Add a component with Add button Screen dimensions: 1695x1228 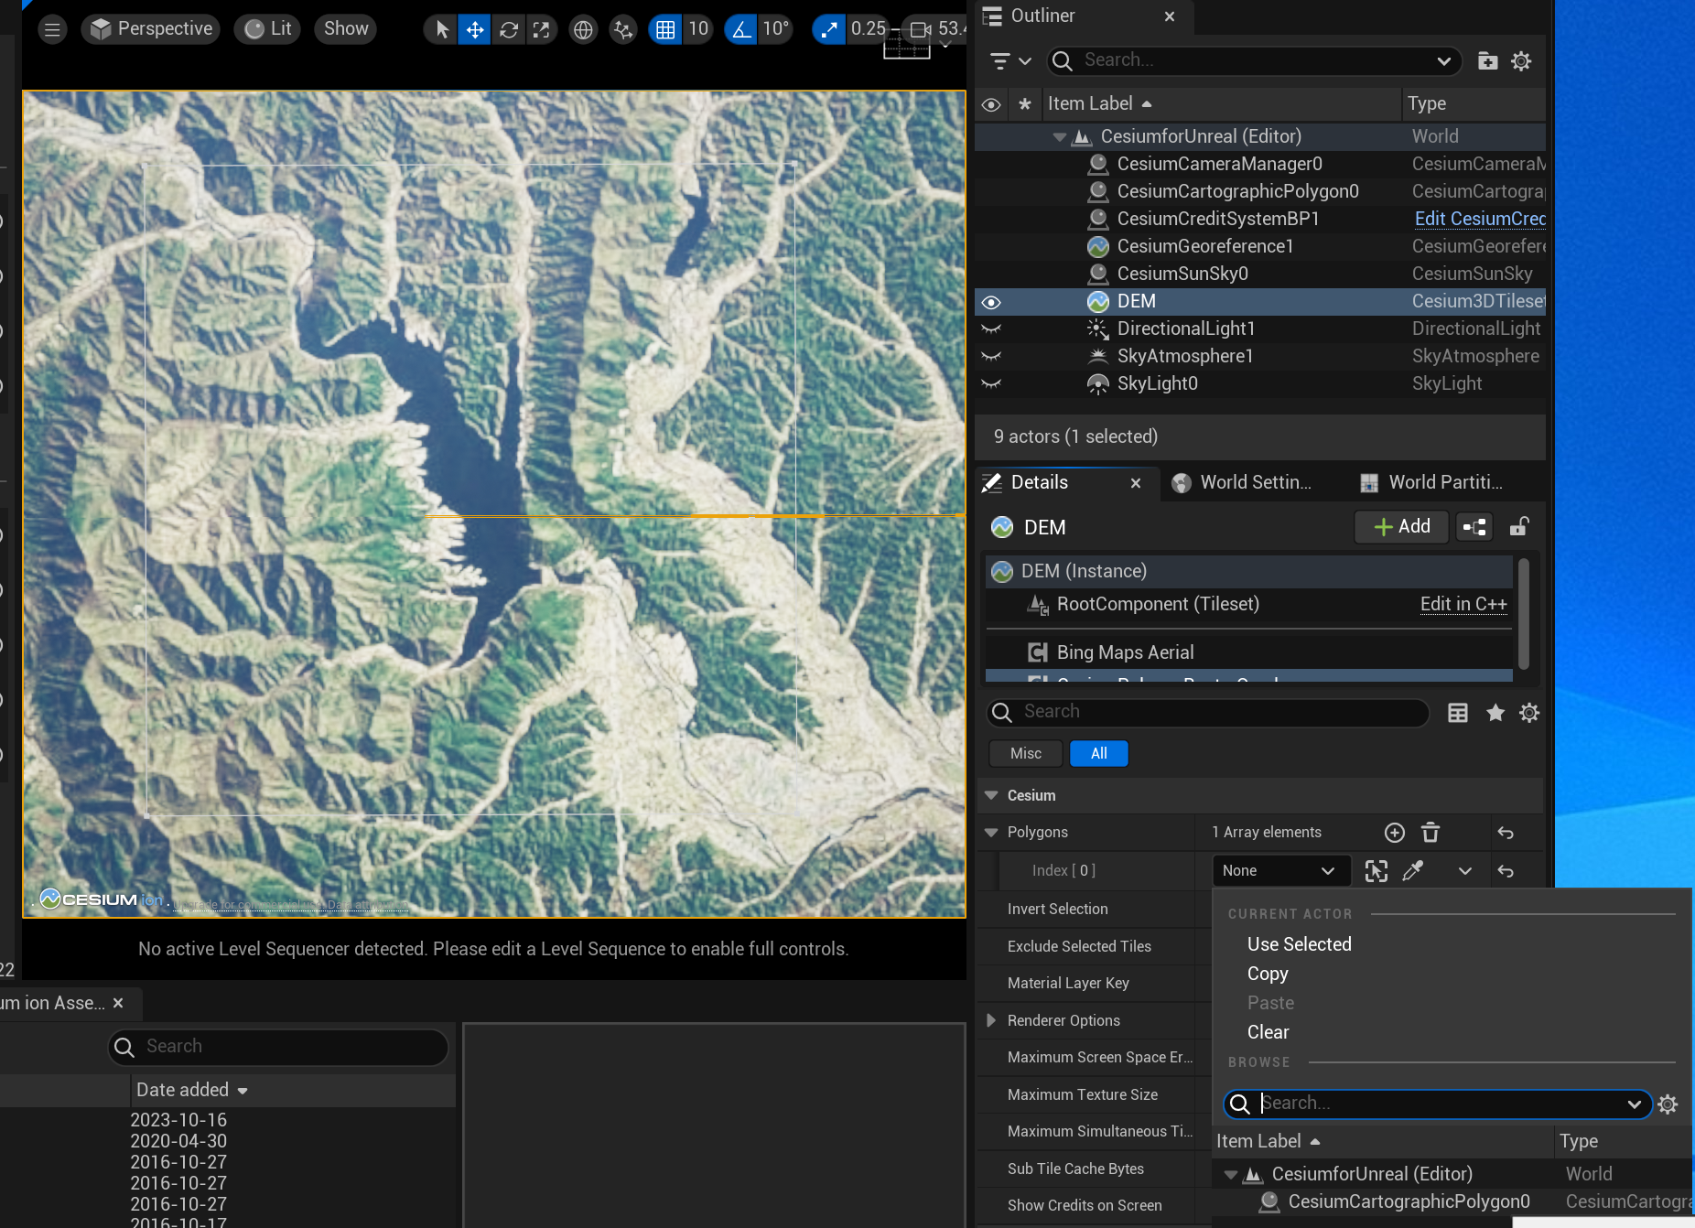pos(1402,527)
